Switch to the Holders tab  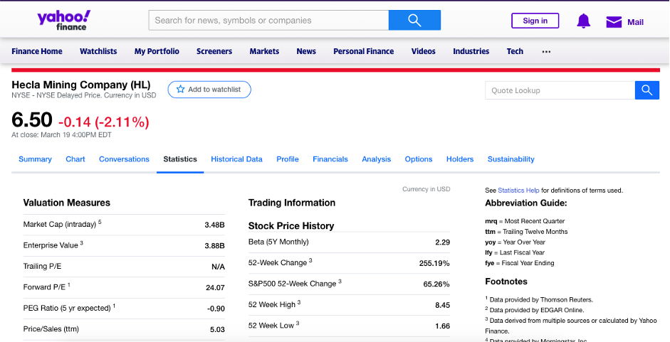[460, 159]
